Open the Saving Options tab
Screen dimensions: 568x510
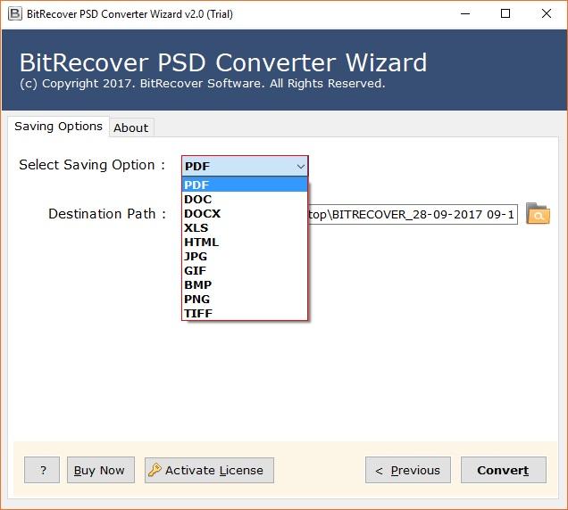(58, 127)
